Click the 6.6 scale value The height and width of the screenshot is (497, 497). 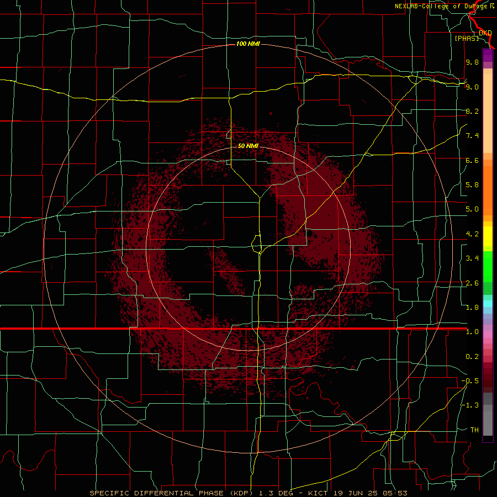click(x=472, y=160)
